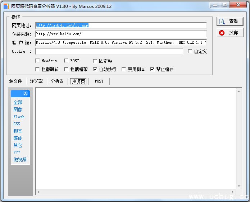The width and height of the screenshot is (250, 202).
Task: Check the 固定UA option
Action: (x=95, y=61)
